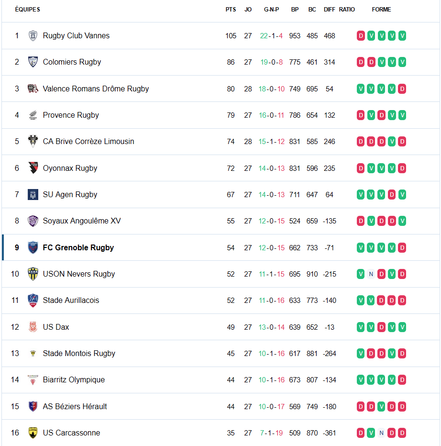Click the FORME column header
The width and height of the screenshot is (441, 446).
pos(381,10)
